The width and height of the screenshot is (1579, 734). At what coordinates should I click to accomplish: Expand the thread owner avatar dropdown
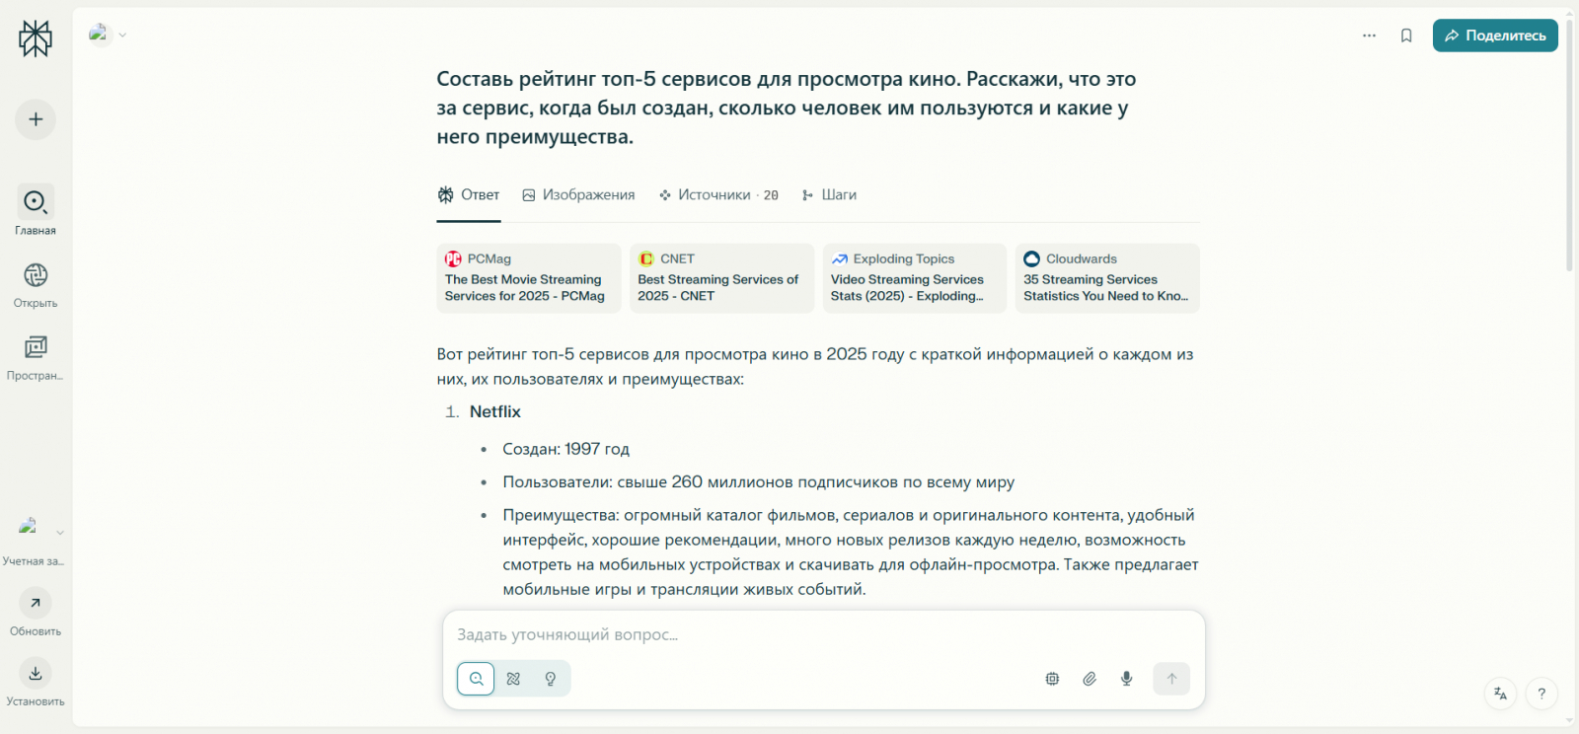pyautogui.click(x=108, y=35)
